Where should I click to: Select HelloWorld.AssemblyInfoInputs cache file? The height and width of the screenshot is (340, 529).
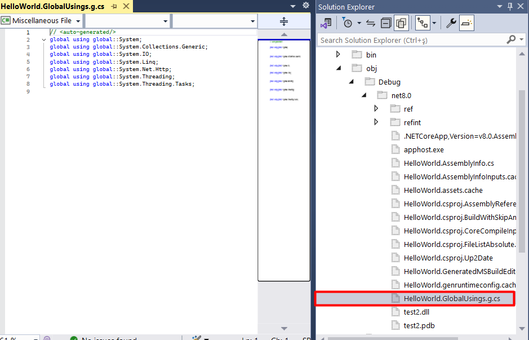(460, 177)
